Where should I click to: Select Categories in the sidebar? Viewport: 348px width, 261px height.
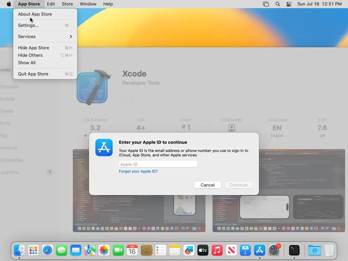pos(12,160)
